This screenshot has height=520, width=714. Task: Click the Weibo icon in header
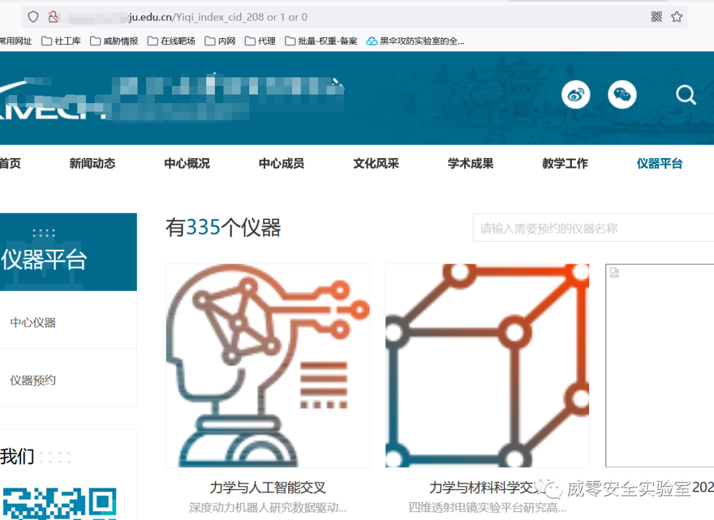(x=576, y=95)
